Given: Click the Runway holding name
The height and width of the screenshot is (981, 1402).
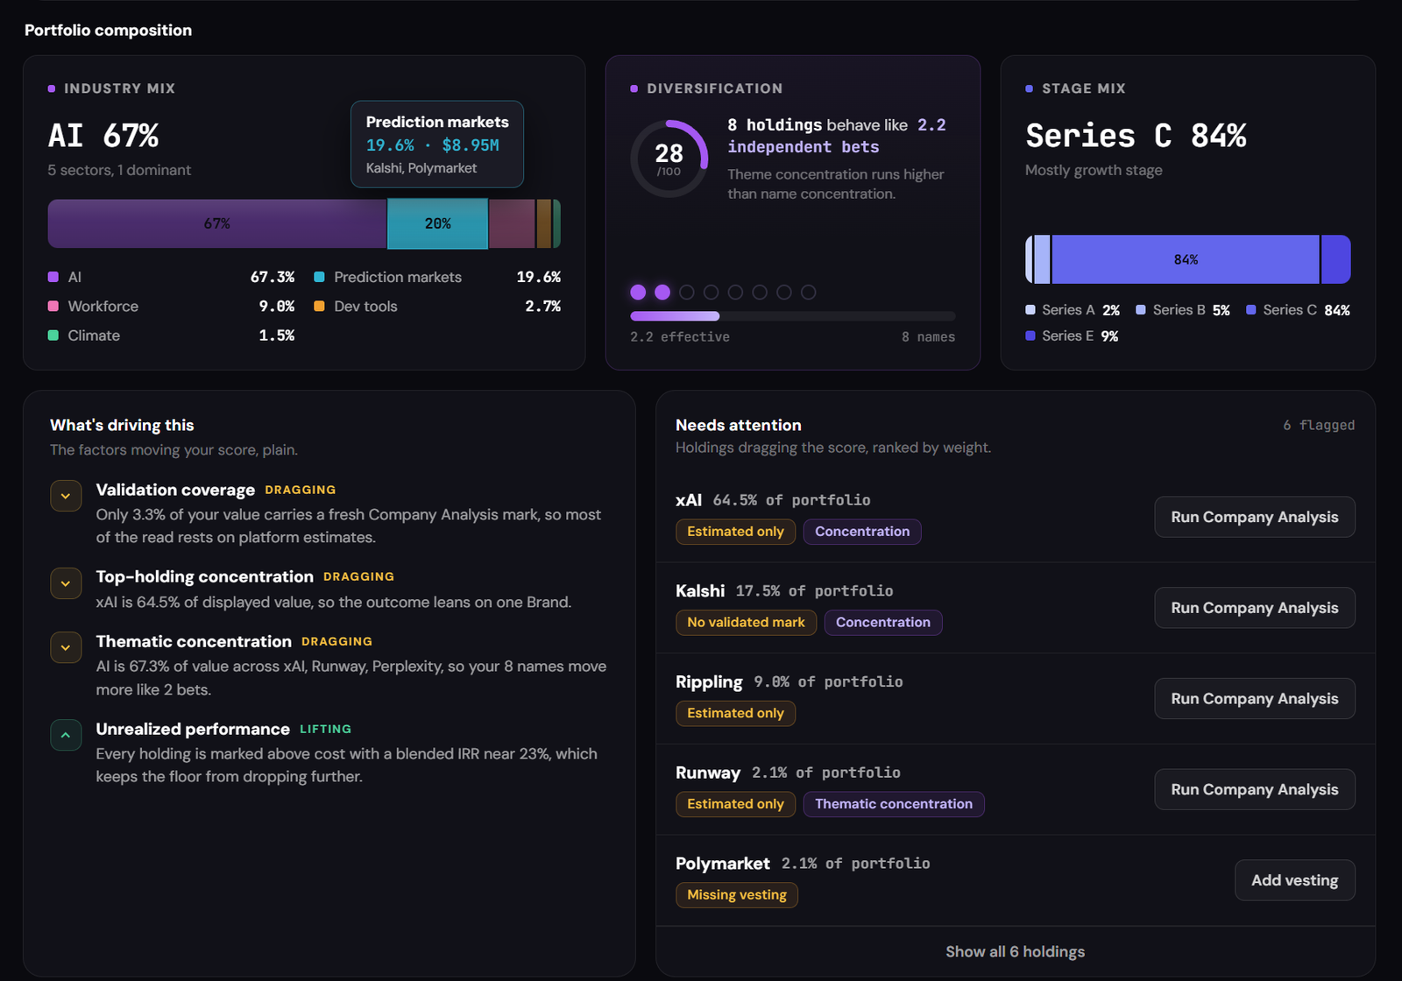Looking at the screenshot, I should coord(708,773).
